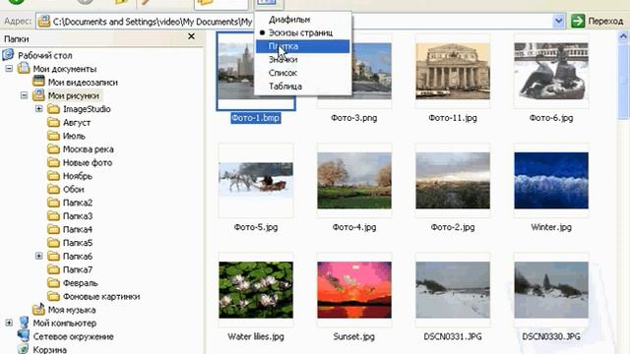Select the Фото-6.jpg thumbnail

pyautogui.click(x=551, y=71)
